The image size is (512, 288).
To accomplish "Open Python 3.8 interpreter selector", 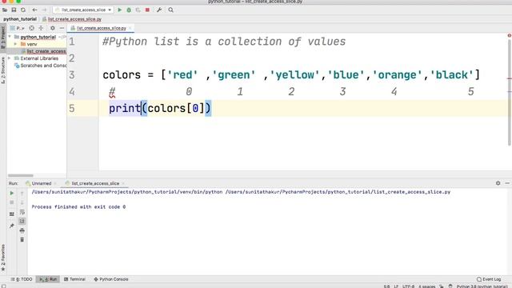I will coord(482,286).
